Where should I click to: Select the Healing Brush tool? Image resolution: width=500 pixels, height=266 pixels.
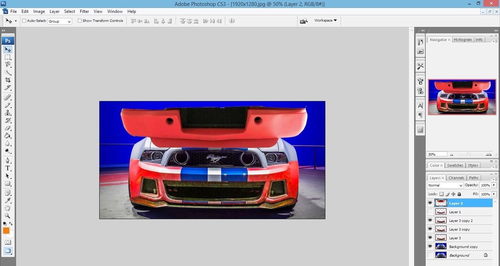8,97
